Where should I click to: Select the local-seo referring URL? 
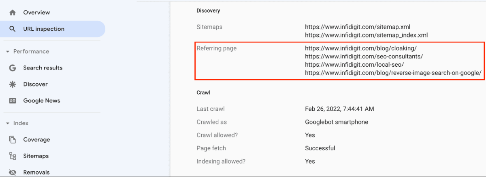click(354, 65)
